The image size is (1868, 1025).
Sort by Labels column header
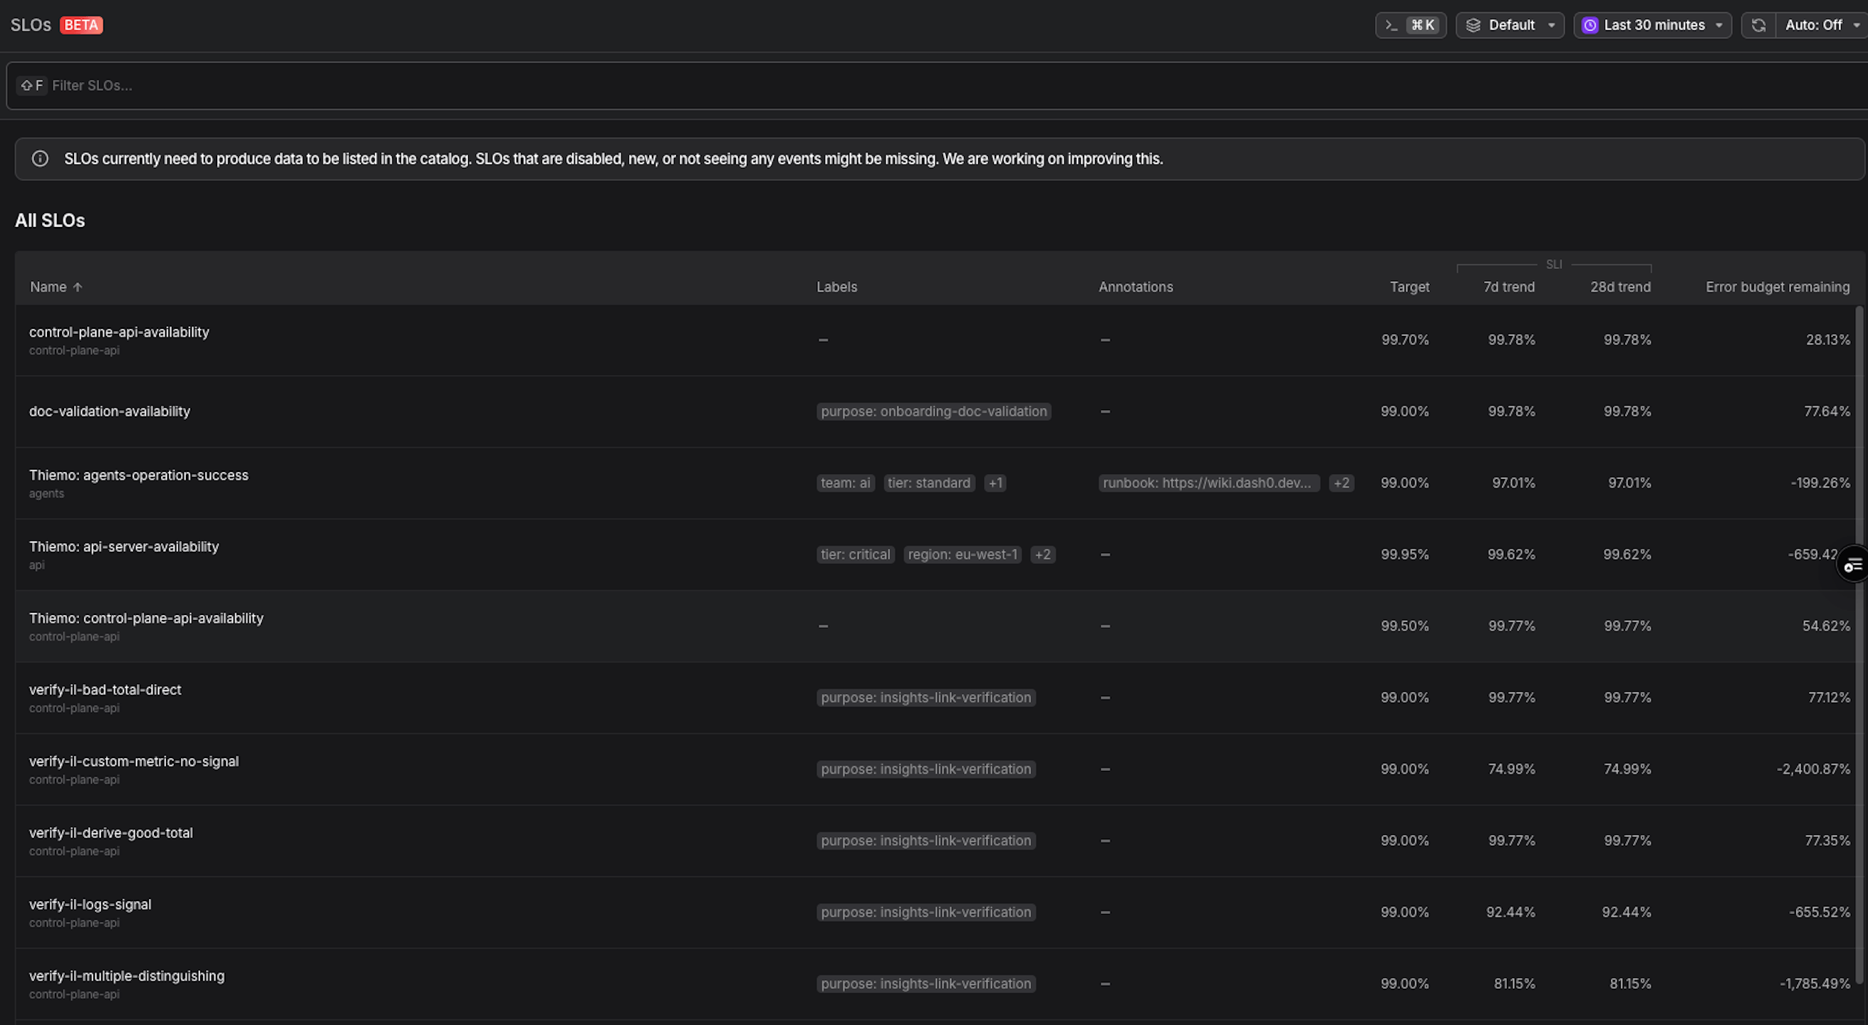837,287
